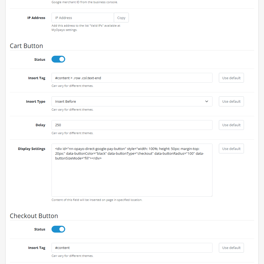The width and height of the screenshot is (264, 264).
Task: Toggle the Checkout Button status switch
Action: click(58, 229)
